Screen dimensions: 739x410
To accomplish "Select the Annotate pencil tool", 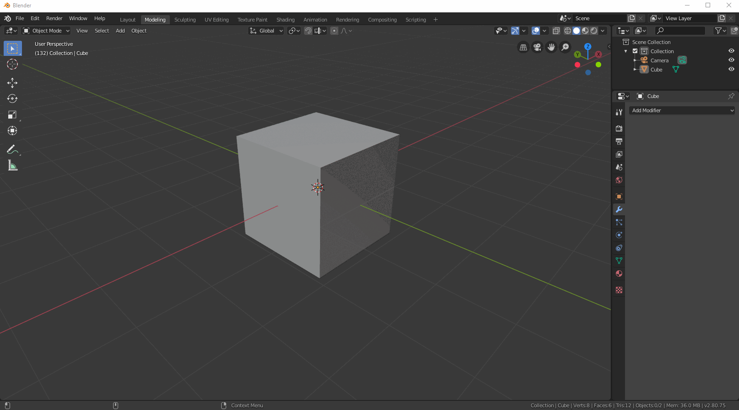I will click(x=12, y=150).
